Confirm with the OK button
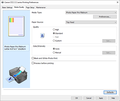This screenshot has height=101, width=120. 77,98
